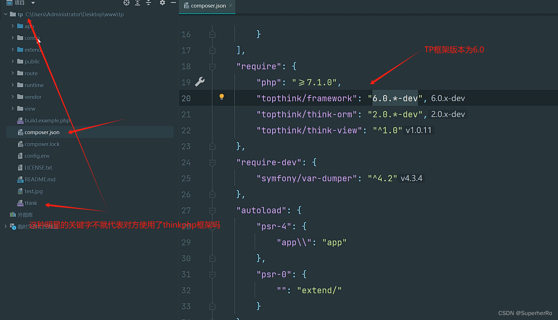Click the project tool window icon
Viewport: 558px width, 320px height.
point(9,3)
